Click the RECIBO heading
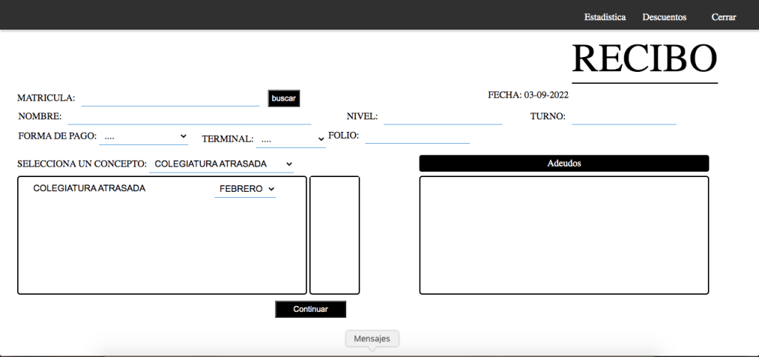 click(x=644, y=59)
